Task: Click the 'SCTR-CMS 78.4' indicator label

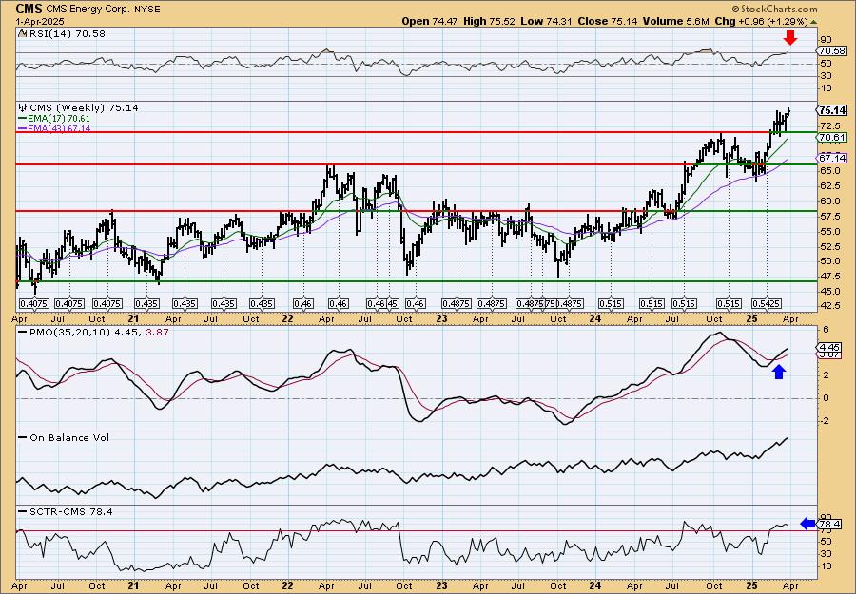Action: tap(71, 511)
